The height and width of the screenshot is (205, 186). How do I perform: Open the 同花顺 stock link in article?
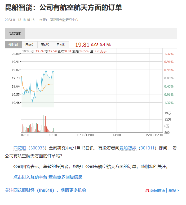pos(19,148)
